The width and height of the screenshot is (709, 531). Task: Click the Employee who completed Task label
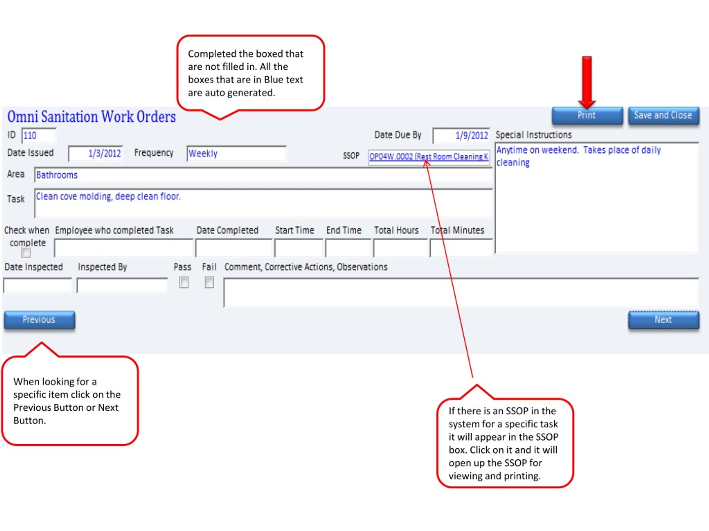tap(114, 230)
